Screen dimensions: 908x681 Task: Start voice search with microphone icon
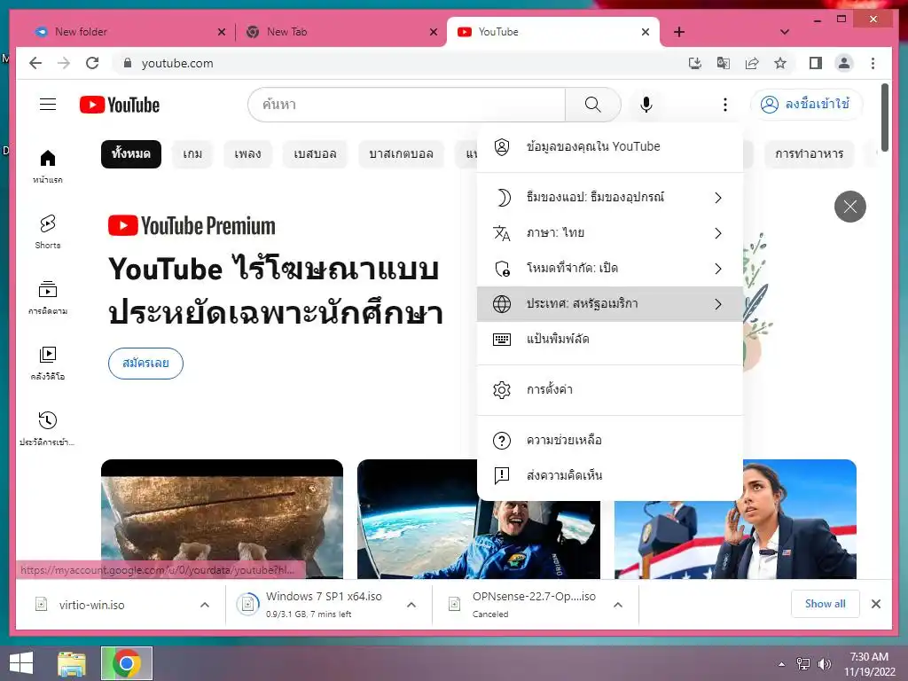(x=646, y=105)
